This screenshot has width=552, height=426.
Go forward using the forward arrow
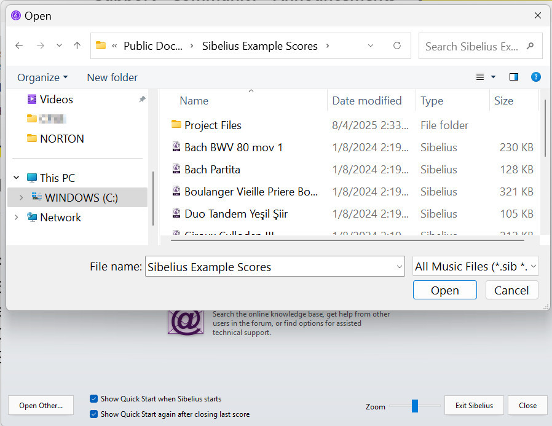pyautogui.click(x=41, y=45)
